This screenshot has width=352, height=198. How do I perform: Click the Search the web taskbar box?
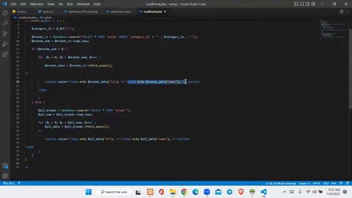point(114,192)
